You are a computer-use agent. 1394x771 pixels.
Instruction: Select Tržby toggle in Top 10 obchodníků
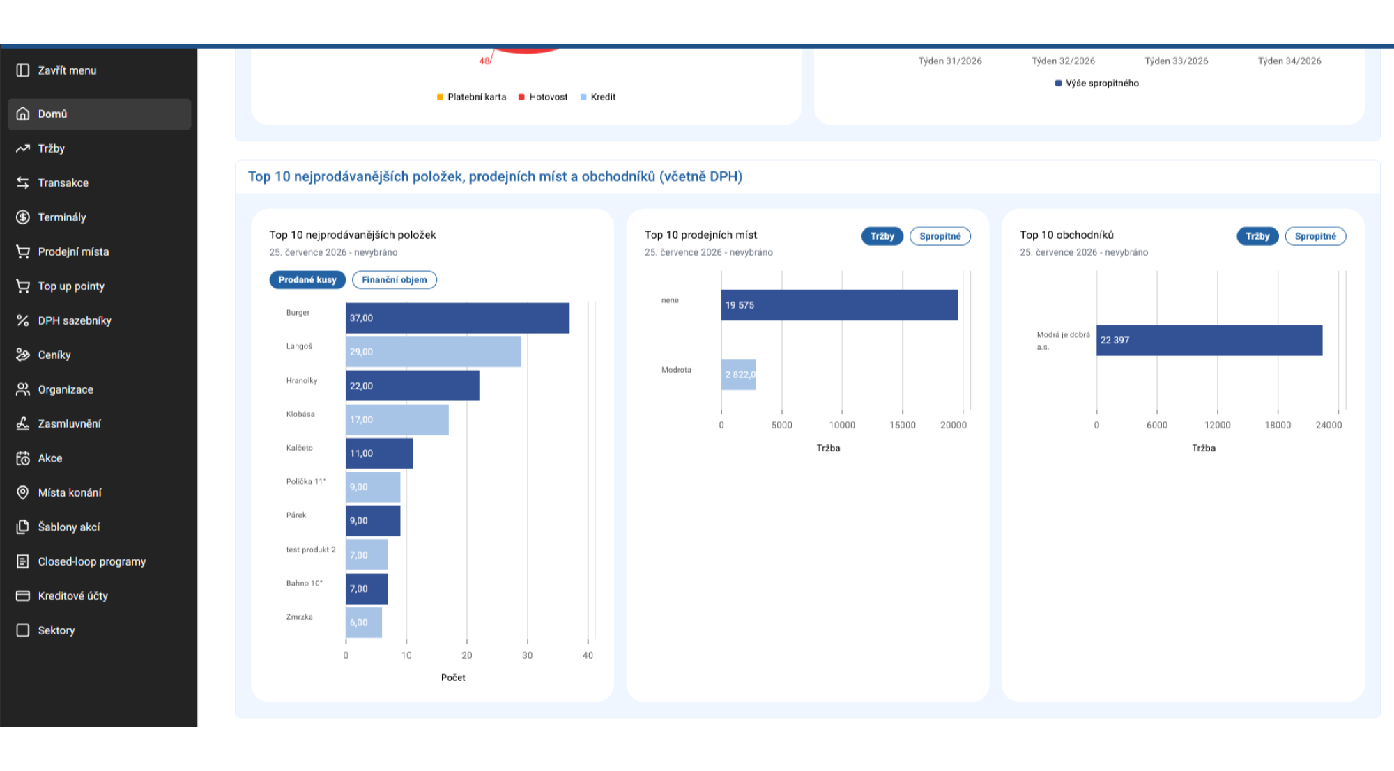pos(1258,236)
